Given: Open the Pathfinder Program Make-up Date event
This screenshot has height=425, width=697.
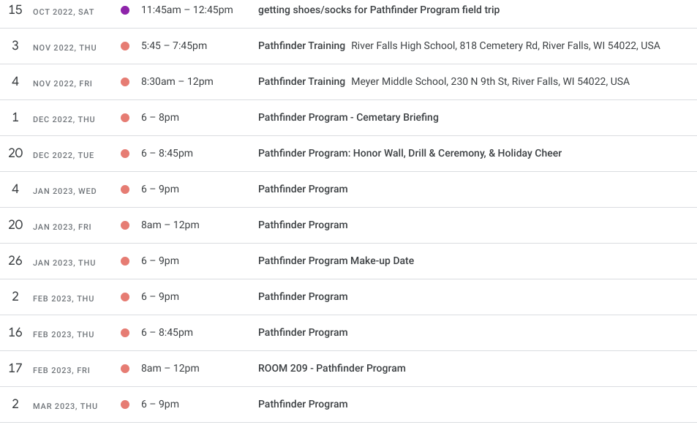Looking at the screenshot, I should 336,260.
